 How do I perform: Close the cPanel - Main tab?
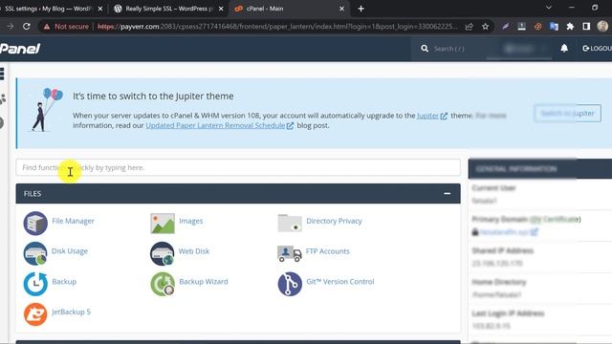click(x=341, y=9)
